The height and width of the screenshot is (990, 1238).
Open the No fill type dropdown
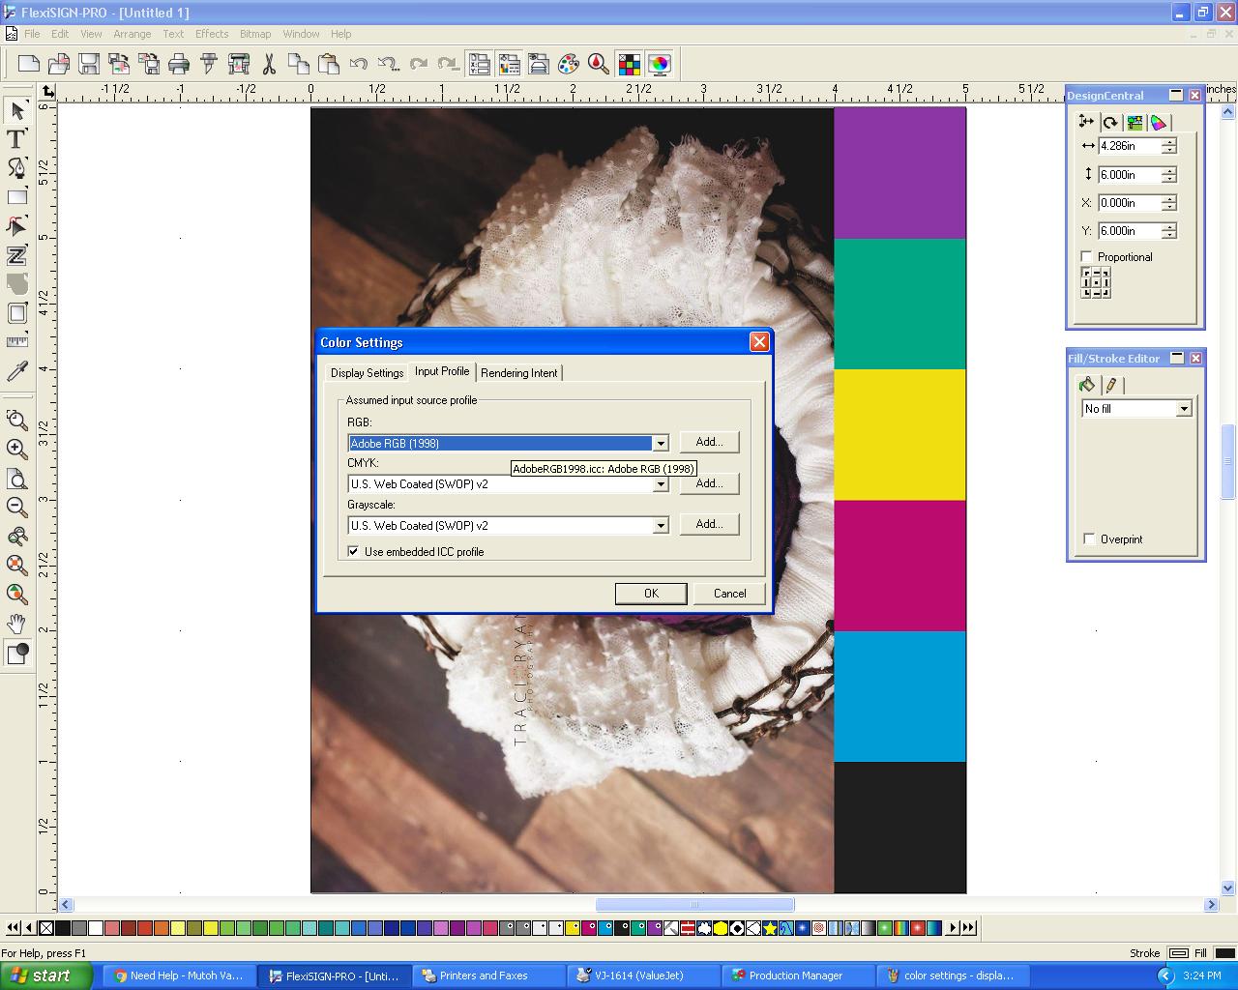point(1183,409)
